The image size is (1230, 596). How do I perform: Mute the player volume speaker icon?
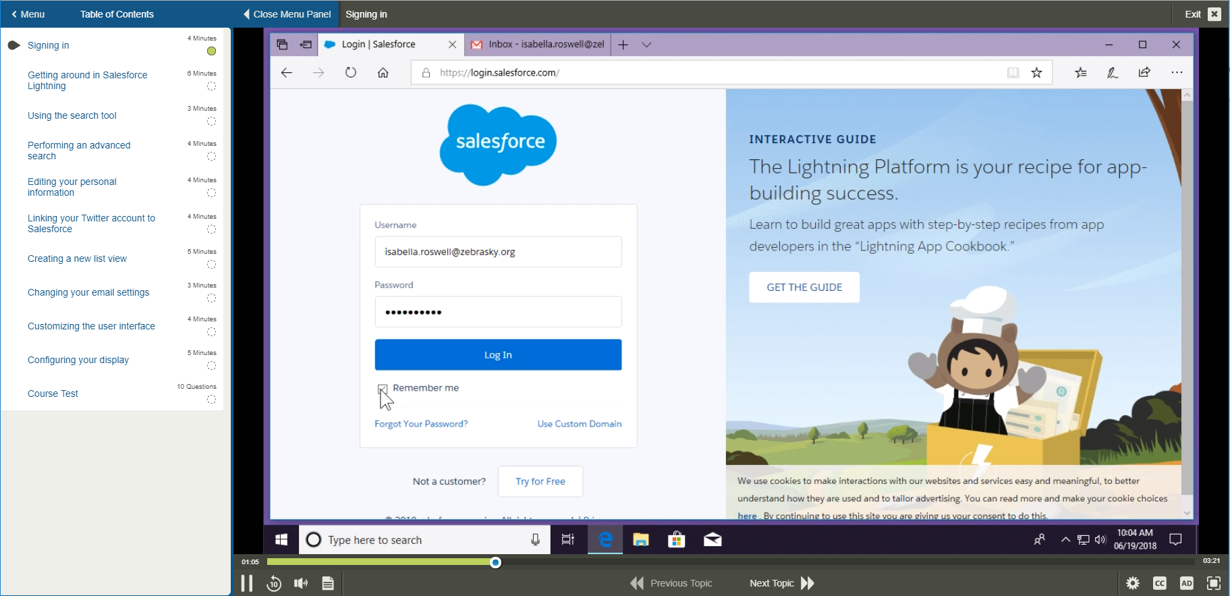[x=301, y=583]
